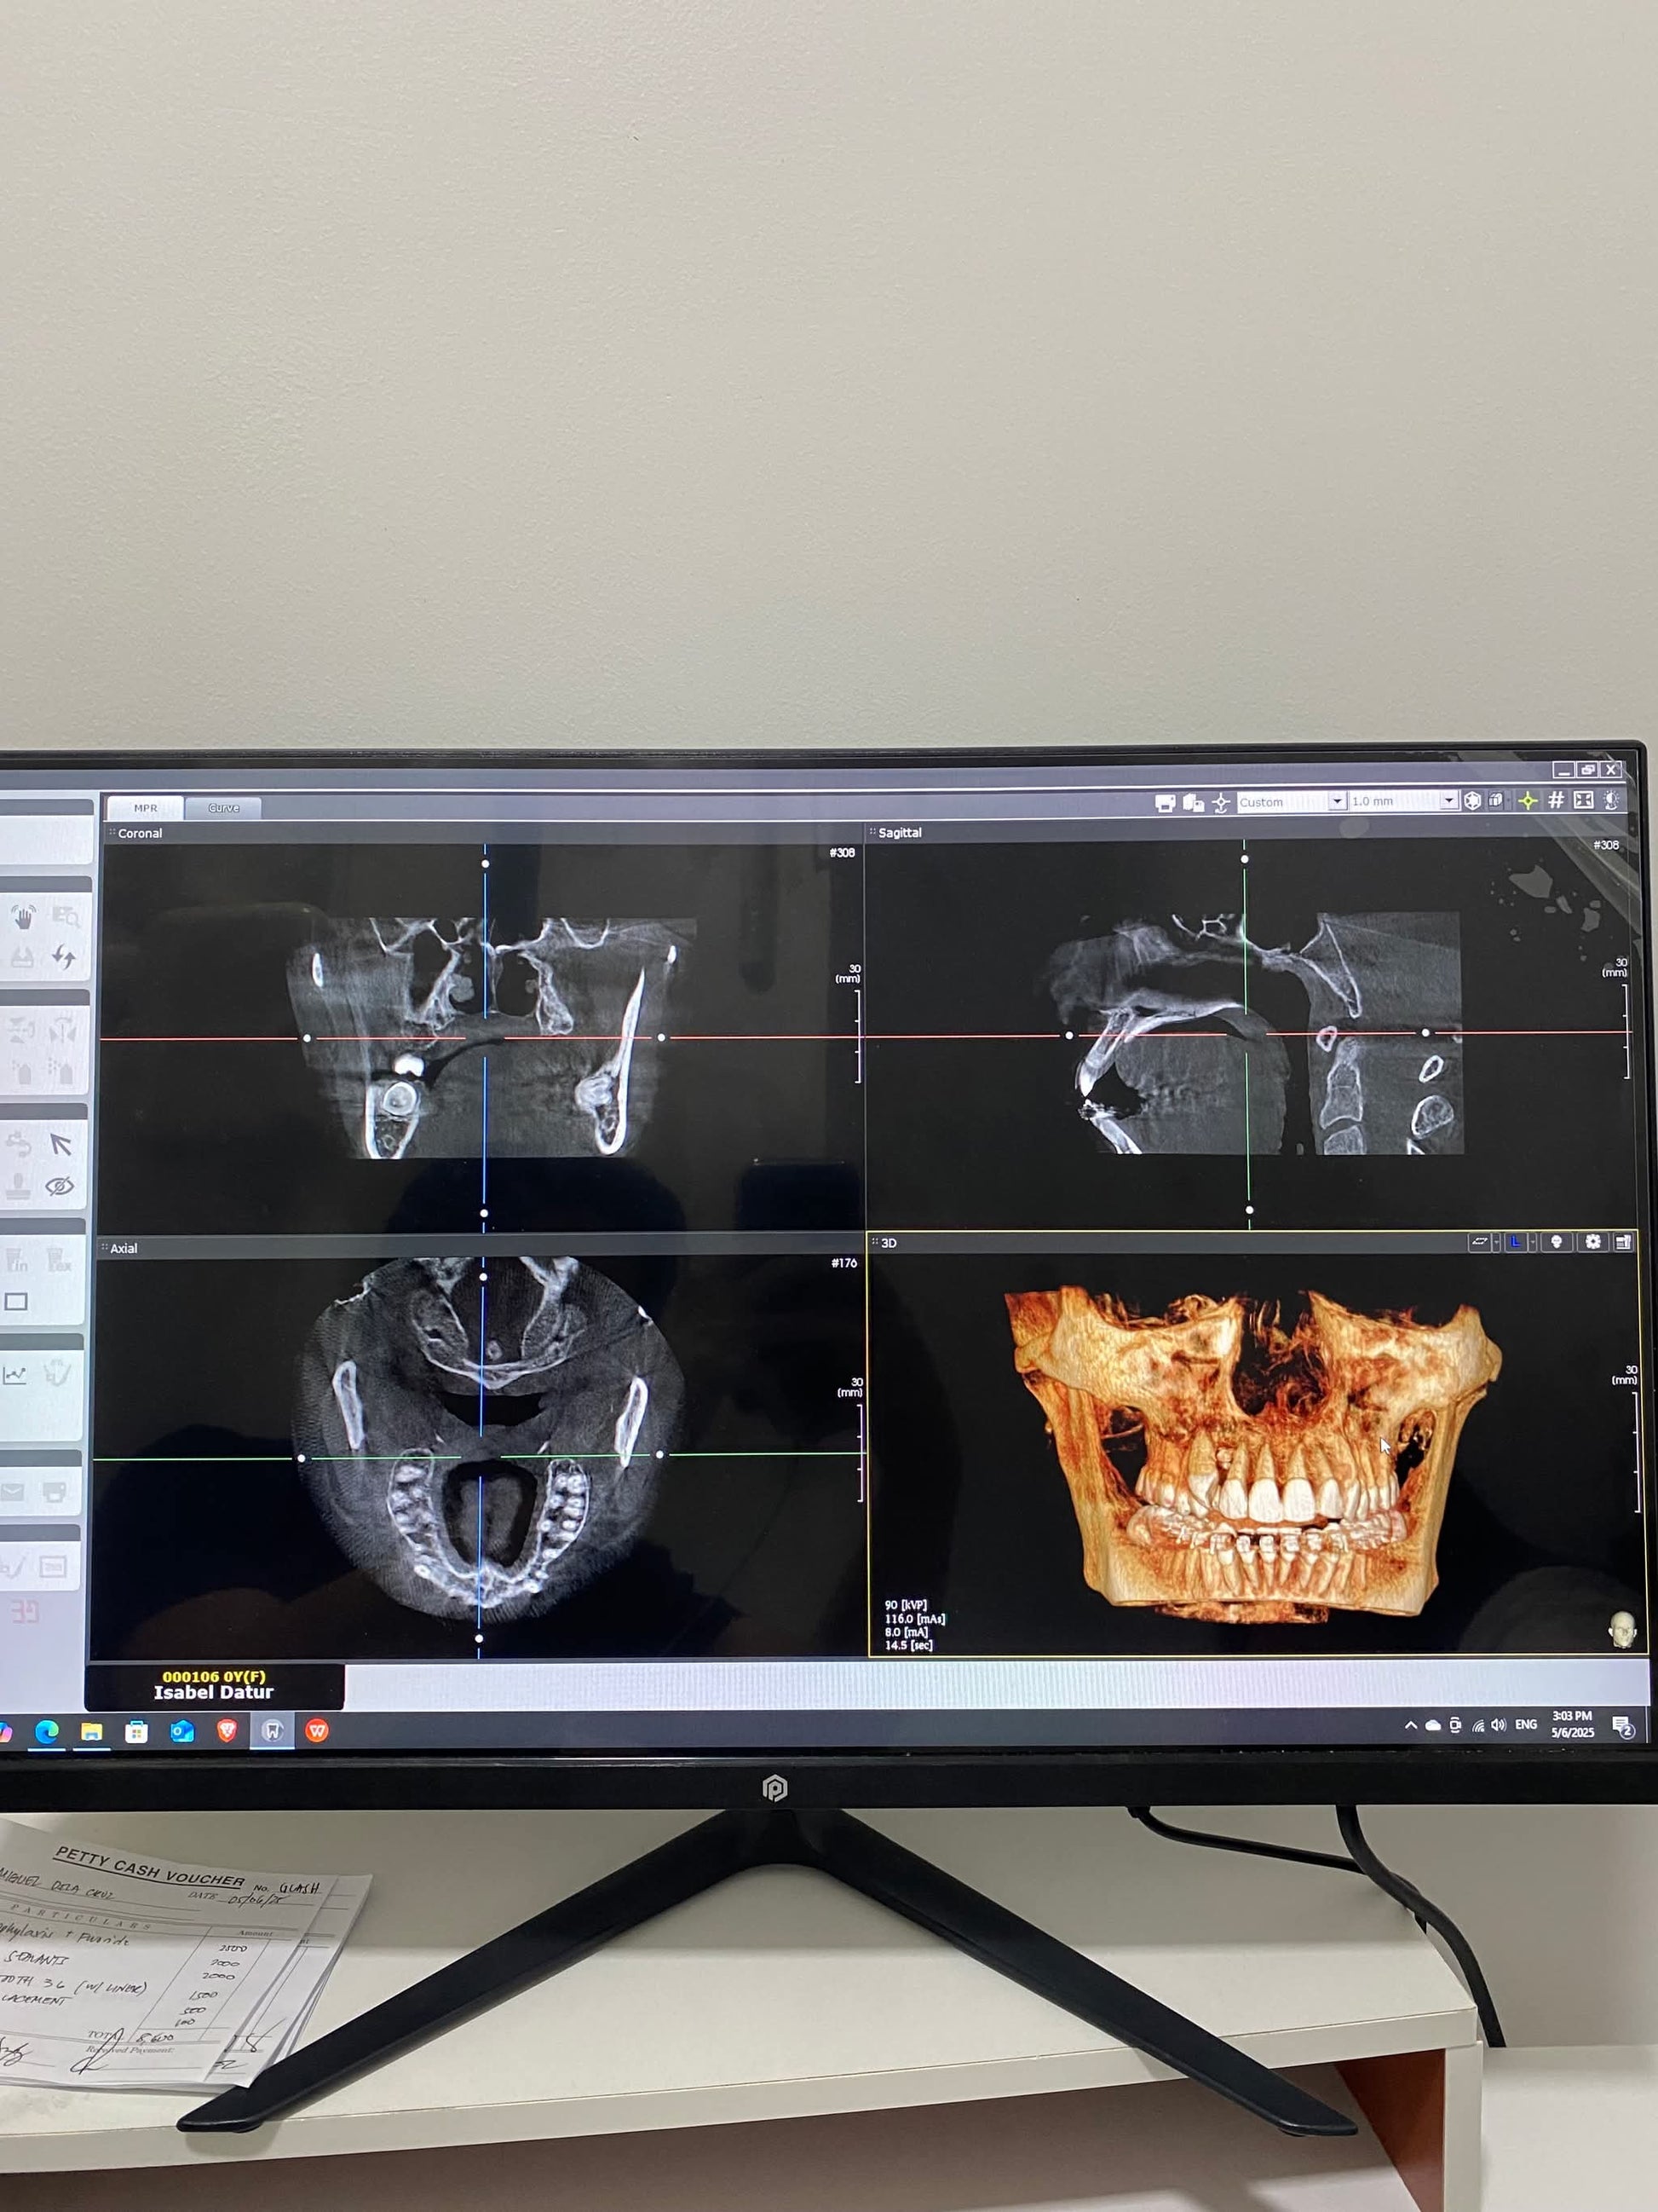This screenshot has height=2212, width=1658.
Task: Open the profile graph tool
Action: tap(15, 1374)
